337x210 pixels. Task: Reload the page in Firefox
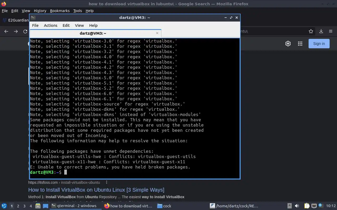(25, 31)
